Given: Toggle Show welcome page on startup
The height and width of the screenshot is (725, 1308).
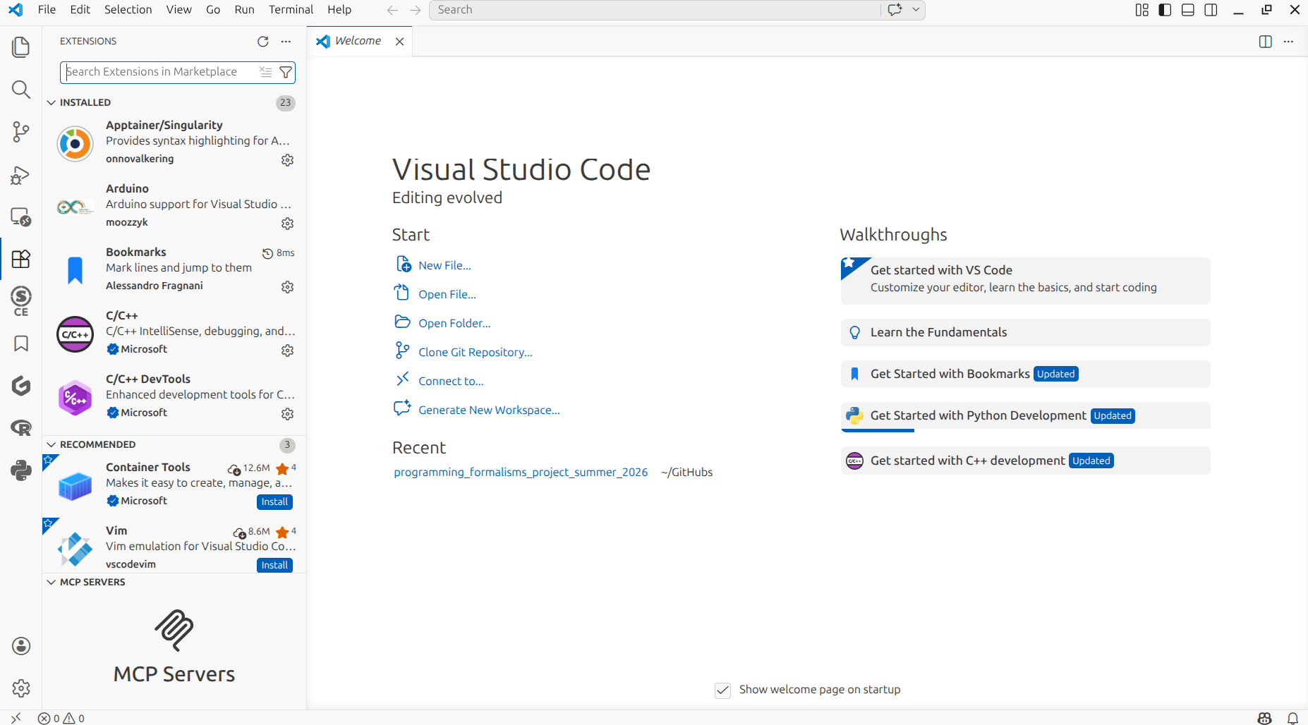Looking at the screenshot, I should coord(722,690).
